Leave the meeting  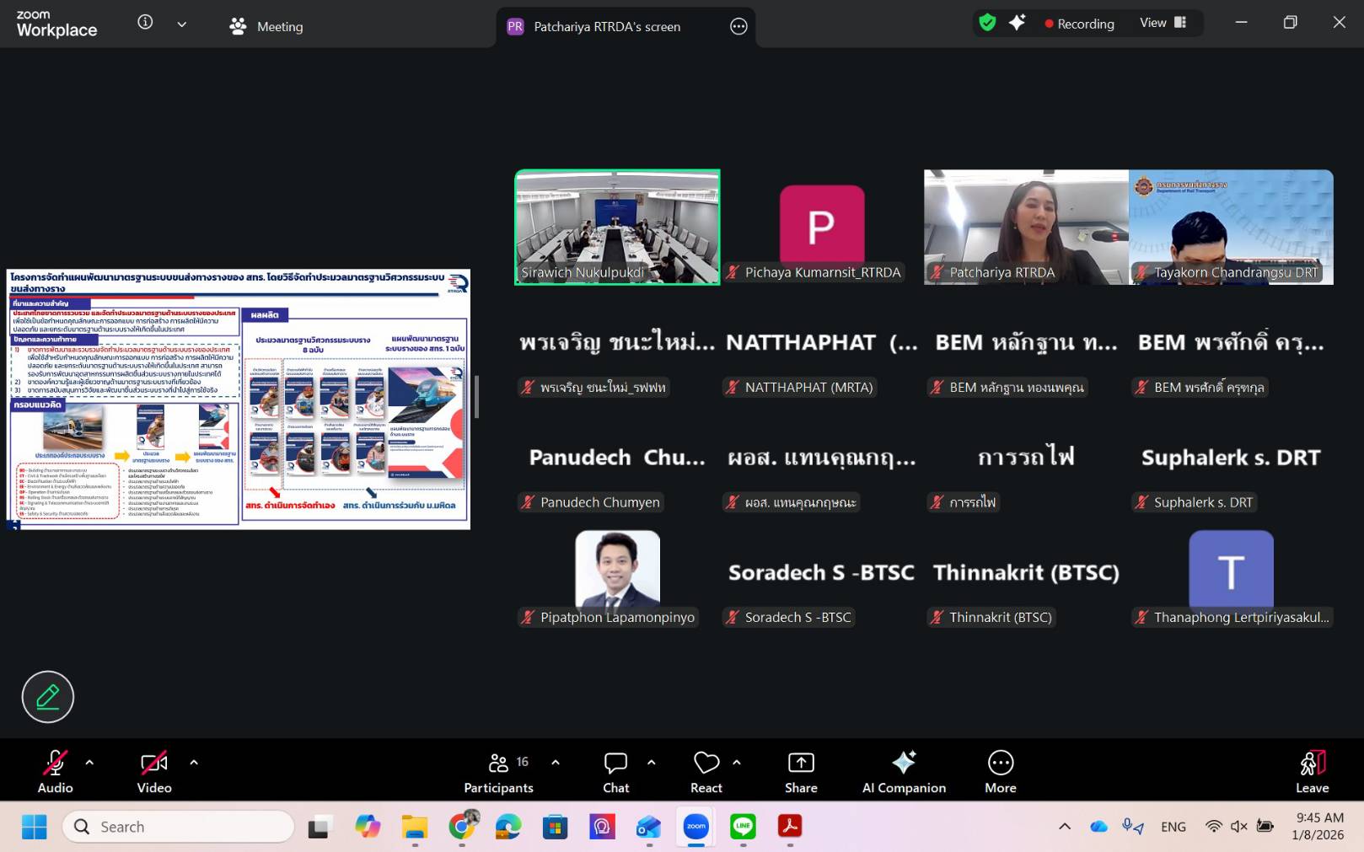point(1312,772)
